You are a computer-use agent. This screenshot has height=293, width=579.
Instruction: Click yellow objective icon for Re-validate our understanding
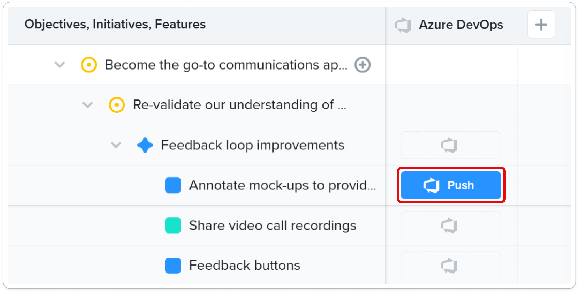[116, 105]
